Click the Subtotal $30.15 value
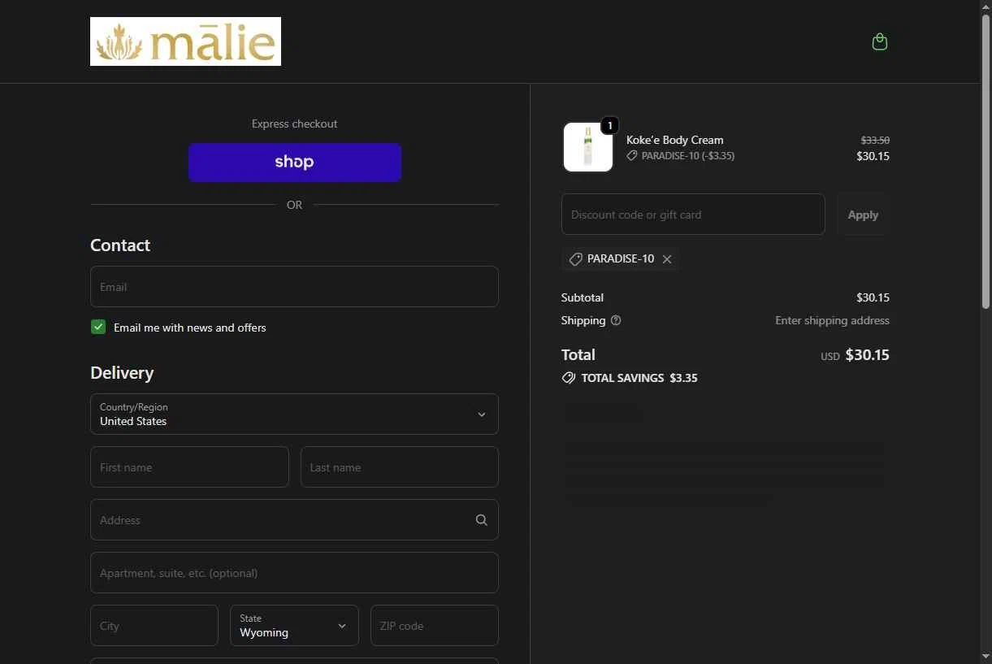Image resolution: width=992 pixels, height=664 pixels. [873, 297]
